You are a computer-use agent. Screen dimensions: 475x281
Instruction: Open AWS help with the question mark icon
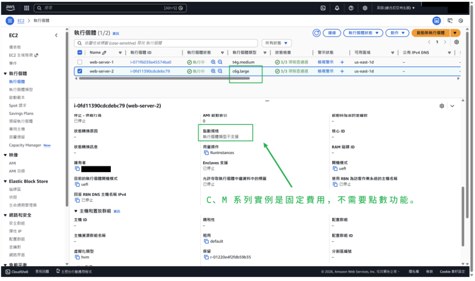click(x=351, y=6)
